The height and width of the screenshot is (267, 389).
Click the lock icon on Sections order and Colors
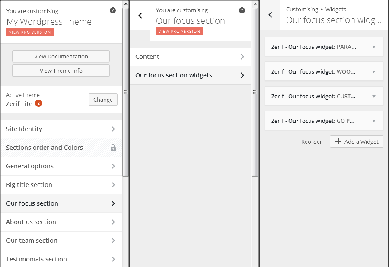tap(113, 147)
